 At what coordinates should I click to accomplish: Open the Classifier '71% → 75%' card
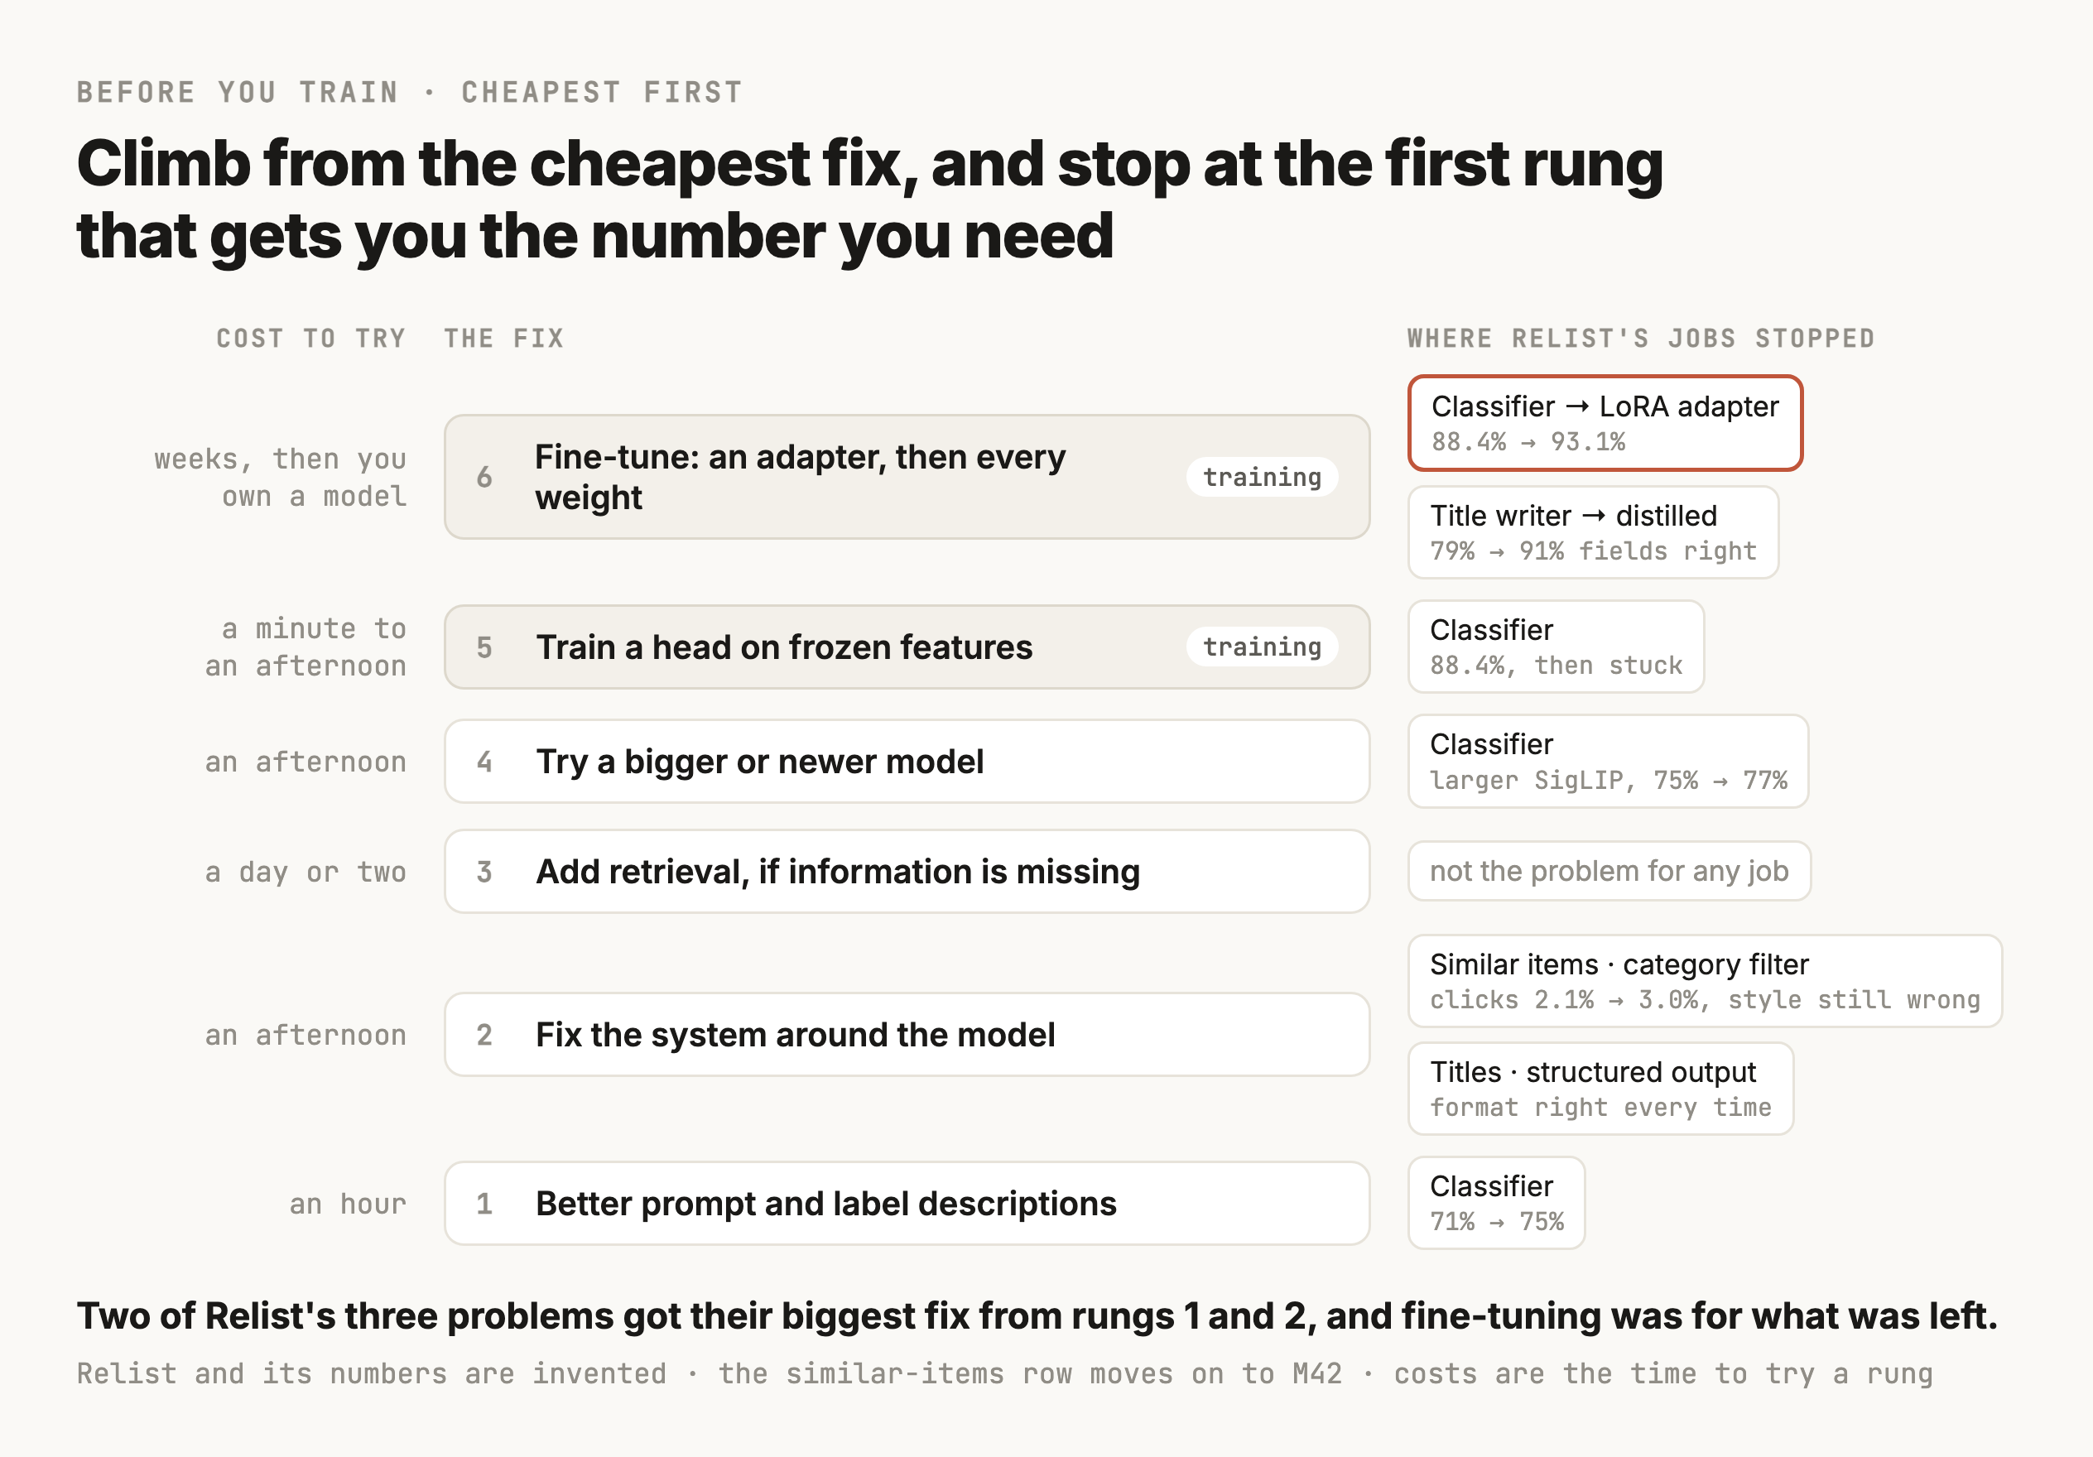1497,1203
